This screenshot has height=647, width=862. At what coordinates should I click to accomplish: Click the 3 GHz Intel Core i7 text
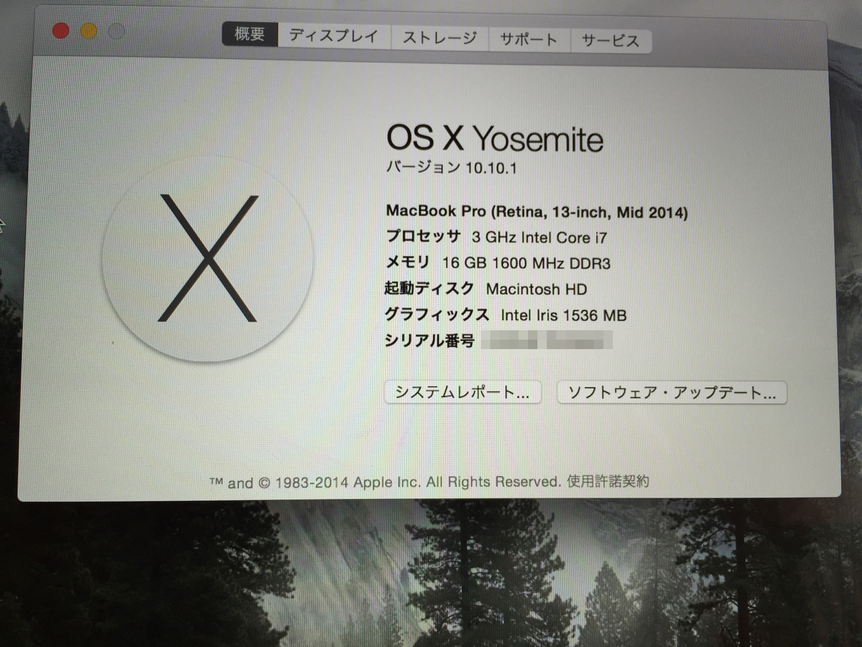tap(539, 237)
